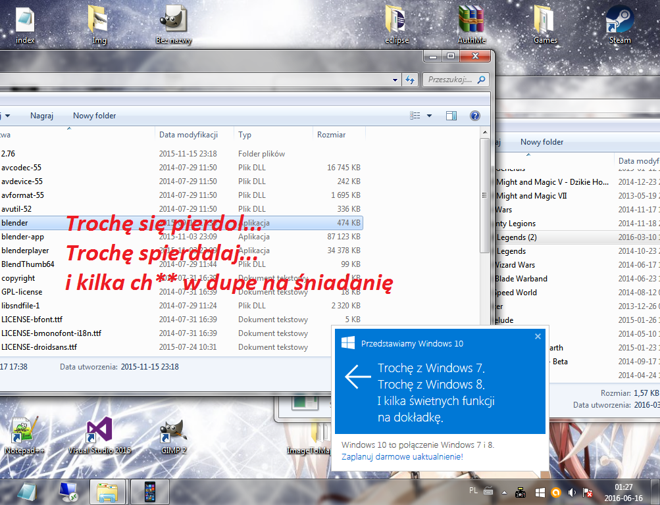This screenshot has width=660, height=505.
Task: Click the search magnifier icon
Action: point(482,80)
